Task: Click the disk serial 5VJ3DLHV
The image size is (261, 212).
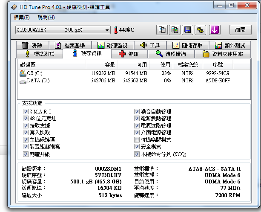Action: pyautogui.click(x=108, y=175)
